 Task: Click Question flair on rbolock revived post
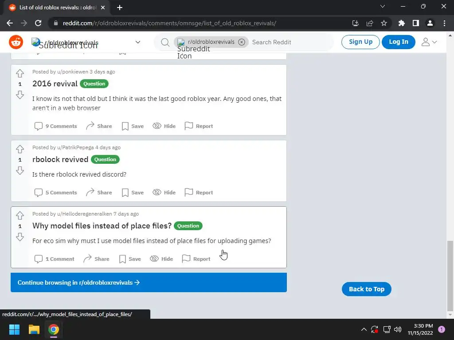coord(105,159)
